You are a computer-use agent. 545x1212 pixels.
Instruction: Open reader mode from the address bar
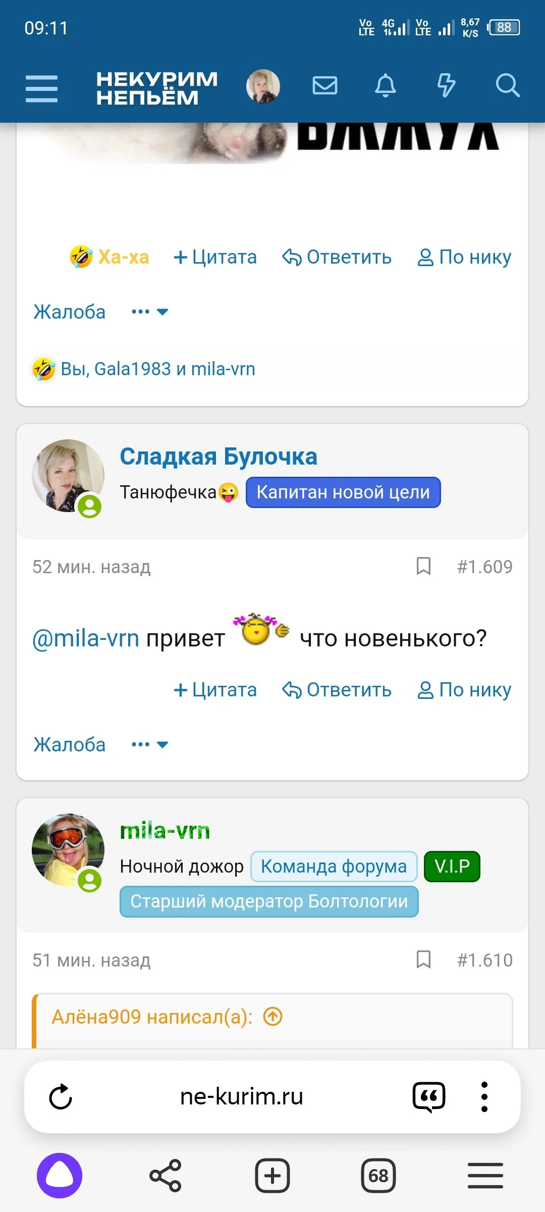pos(428,1097)
